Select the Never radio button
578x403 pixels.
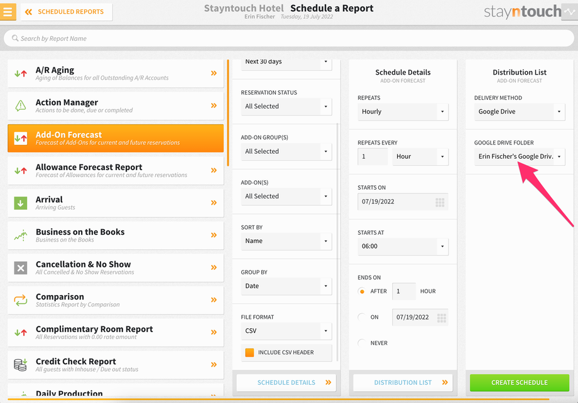(x=362, y=343)
